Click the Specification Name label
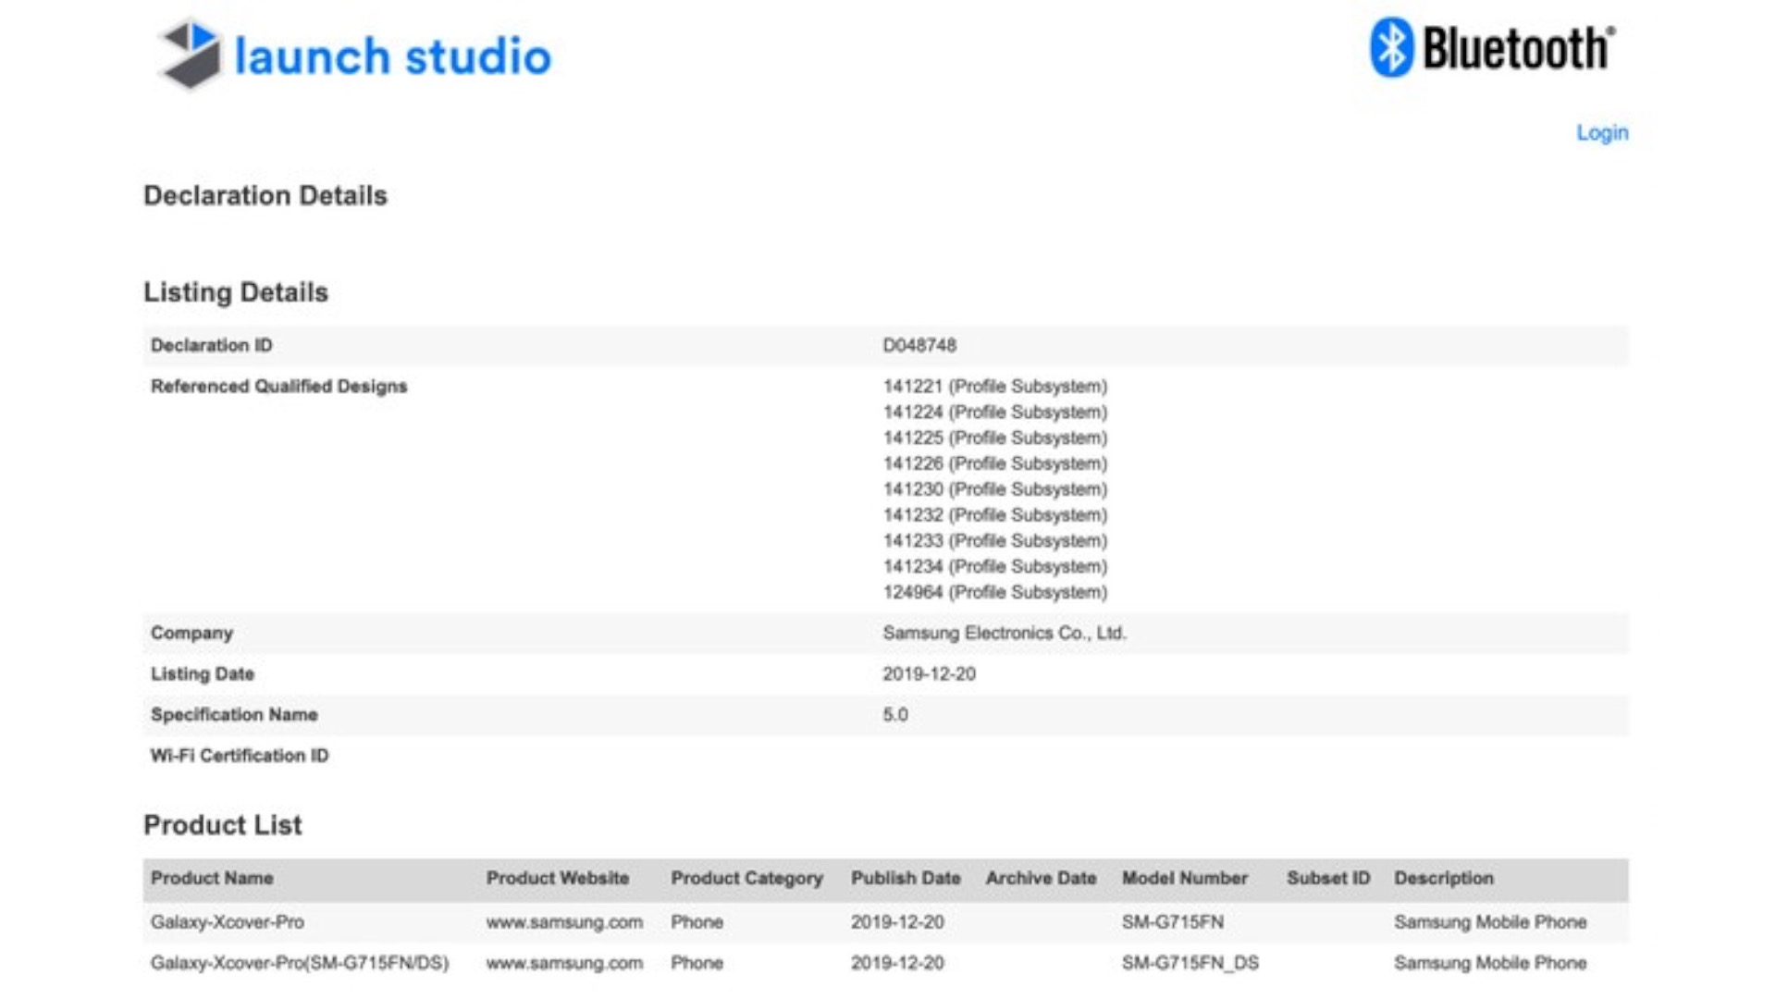 (x=234, y=715)
